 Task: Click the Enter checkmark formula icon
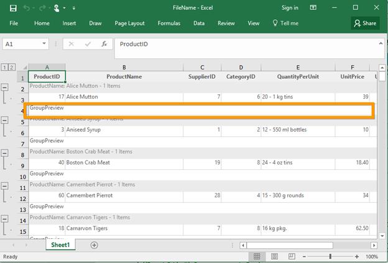pos(88,44)
